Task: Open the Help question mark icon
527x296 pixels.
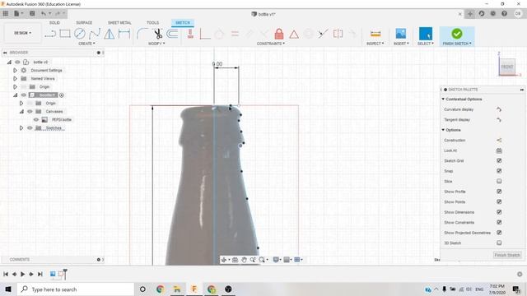Action: tap(504, 13)
